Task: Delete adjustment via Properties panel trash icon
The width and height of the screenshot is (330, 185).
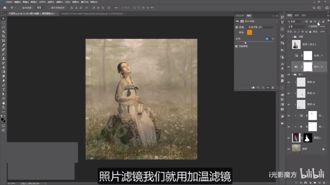Action: [x=273, y=87]
